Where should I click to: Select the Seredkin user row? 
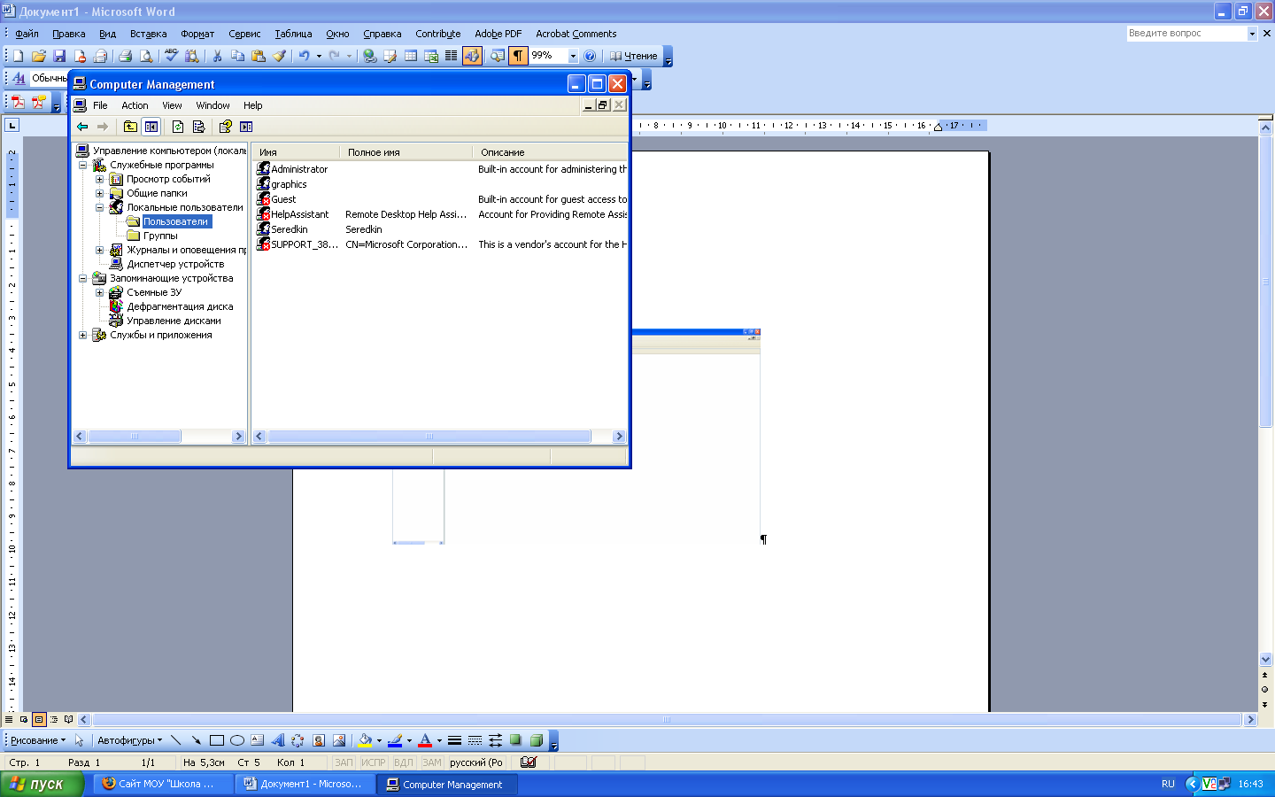coord(440,229)
